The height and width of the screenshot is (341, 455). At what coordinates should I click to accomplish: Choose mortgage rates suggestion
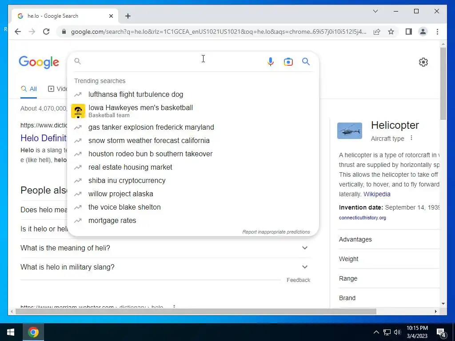(193, 220)
